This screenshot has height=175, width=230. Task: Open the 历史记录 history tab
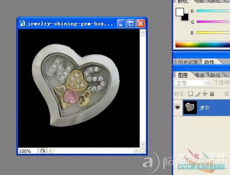click(188, 62)
